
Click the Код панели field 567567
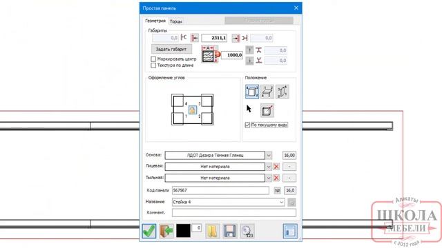pyautogui.click(x=220, y=190)
